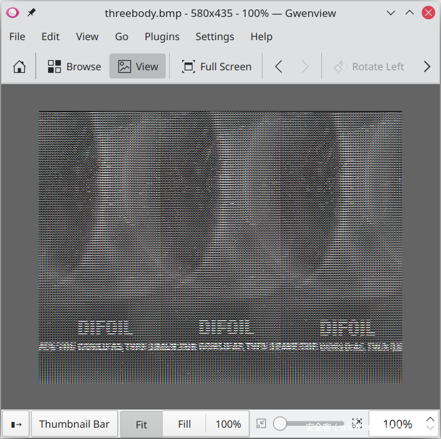Open the File menu
Image resolution: width=441 pixels, height=439 pixels.
(17, 36)
